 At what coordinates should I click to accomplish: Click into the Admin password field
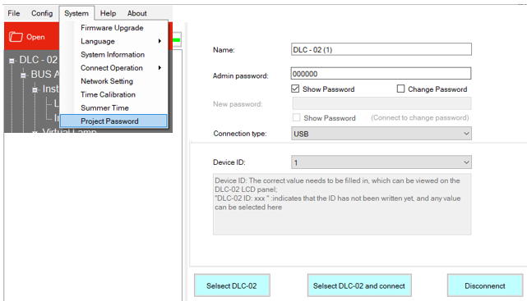(381, 74)
